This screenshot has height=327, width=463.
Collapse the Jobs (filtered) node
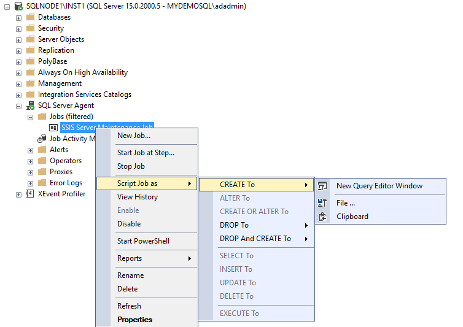pyautogui.click(x=30, y=117)
